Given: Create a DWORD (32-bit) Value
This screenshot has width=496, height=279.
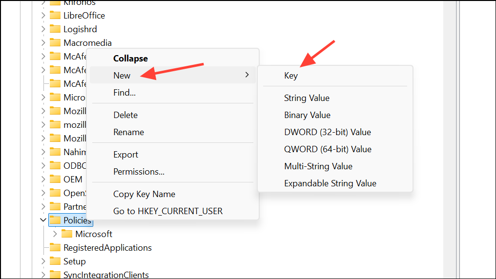Looking at the screenshot, I should tap(328, 132).
